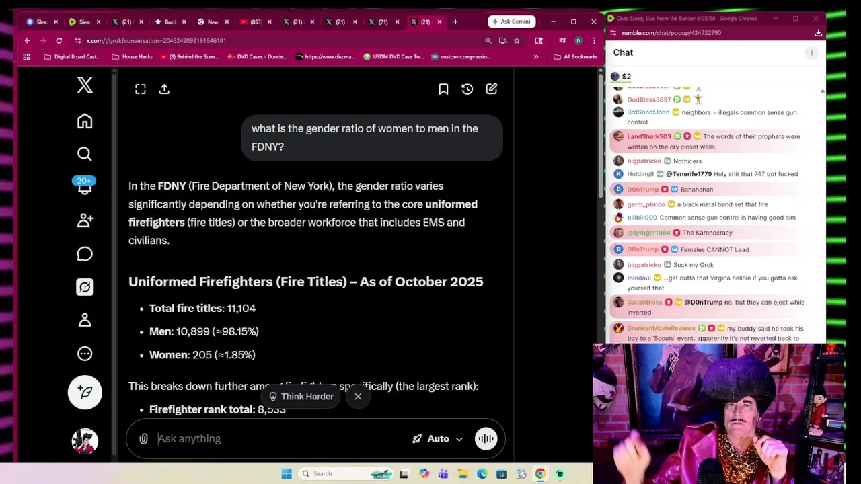
Task: Open LandShark503 username in chat
Action: (x=648, y=136)
